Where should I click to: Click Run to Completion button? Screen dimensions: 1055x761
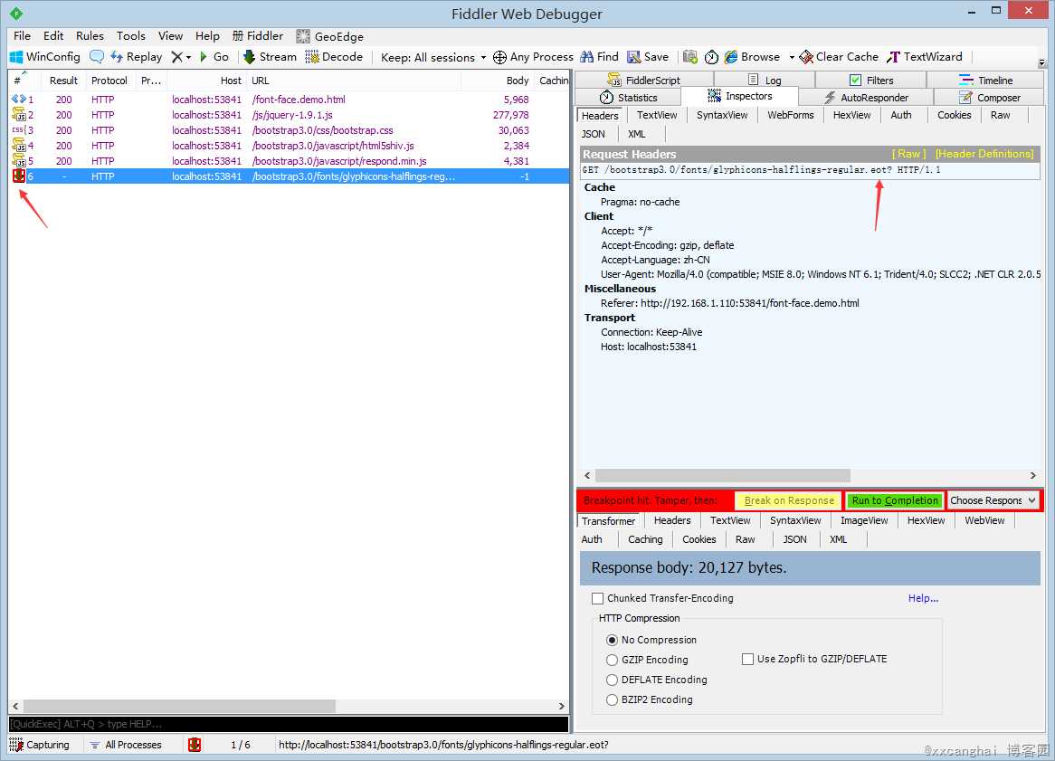[x=895, y=500]
